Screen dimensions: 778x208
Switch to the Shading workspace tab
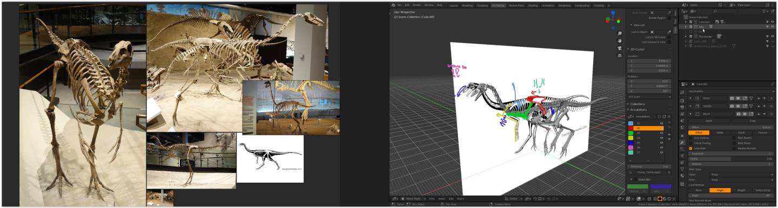(x=533, y=5)
